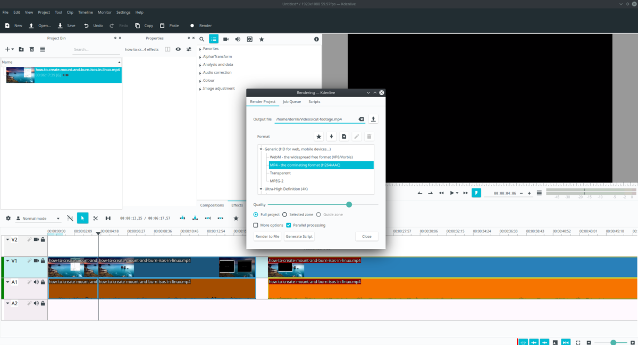Click the create folder icon in Project Bin
The height and width of the screenshot is (345, 638).
[21, 49]
